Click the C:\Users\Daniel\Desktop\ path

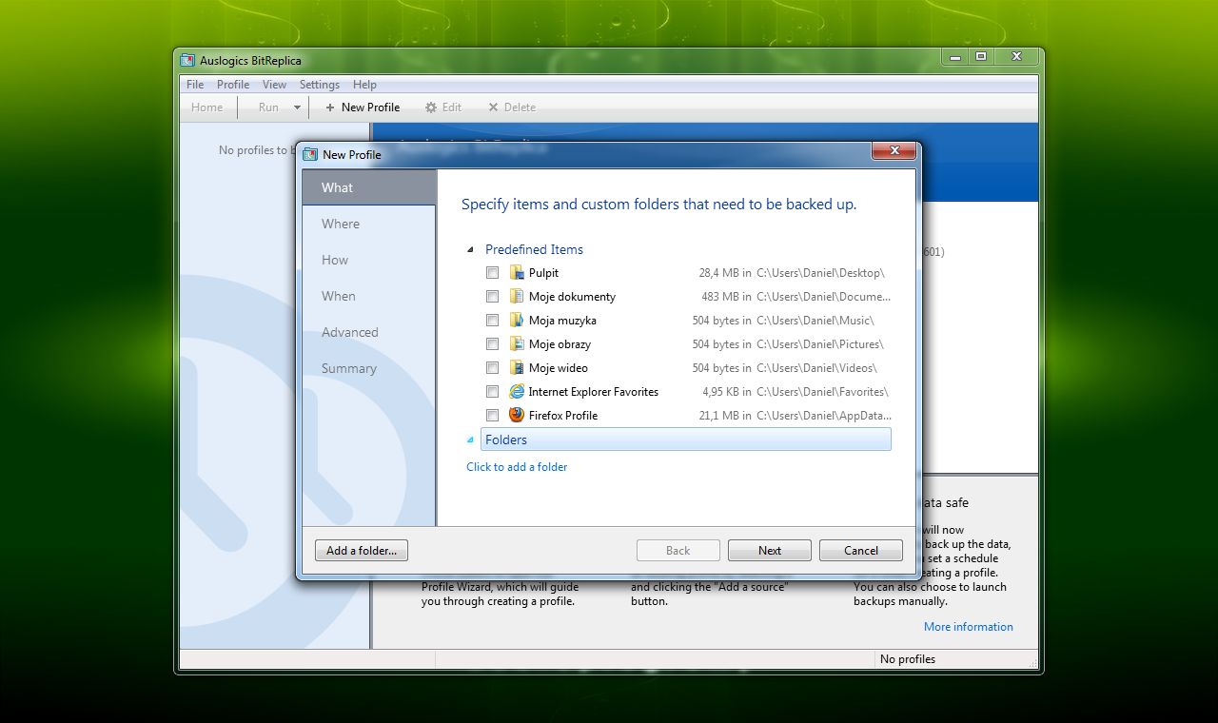[820, 273]
